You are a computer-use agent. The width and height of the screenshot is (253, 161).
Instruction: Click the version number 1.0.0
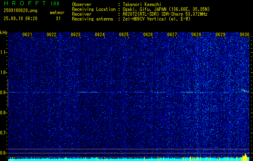(55, 3)
